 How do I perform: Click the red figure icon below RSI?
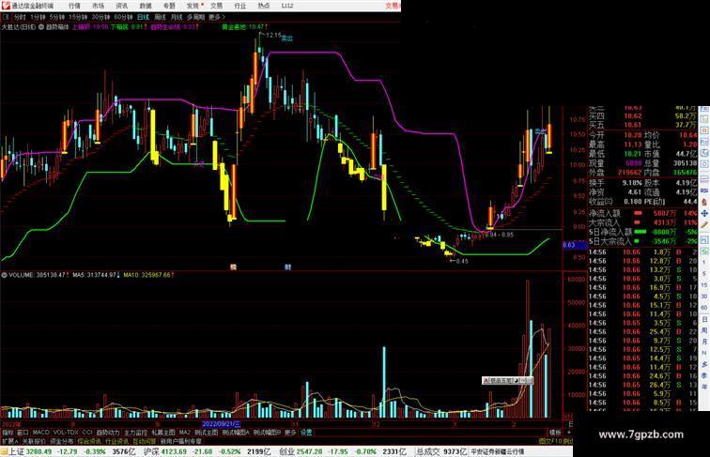(704, 202)
